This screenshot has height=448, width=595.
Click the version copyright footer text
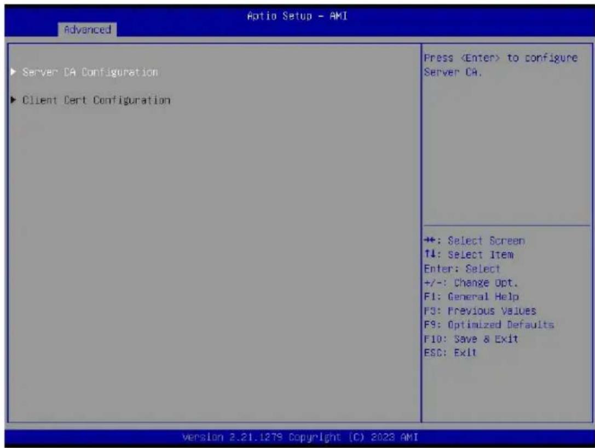click(300, 437)
